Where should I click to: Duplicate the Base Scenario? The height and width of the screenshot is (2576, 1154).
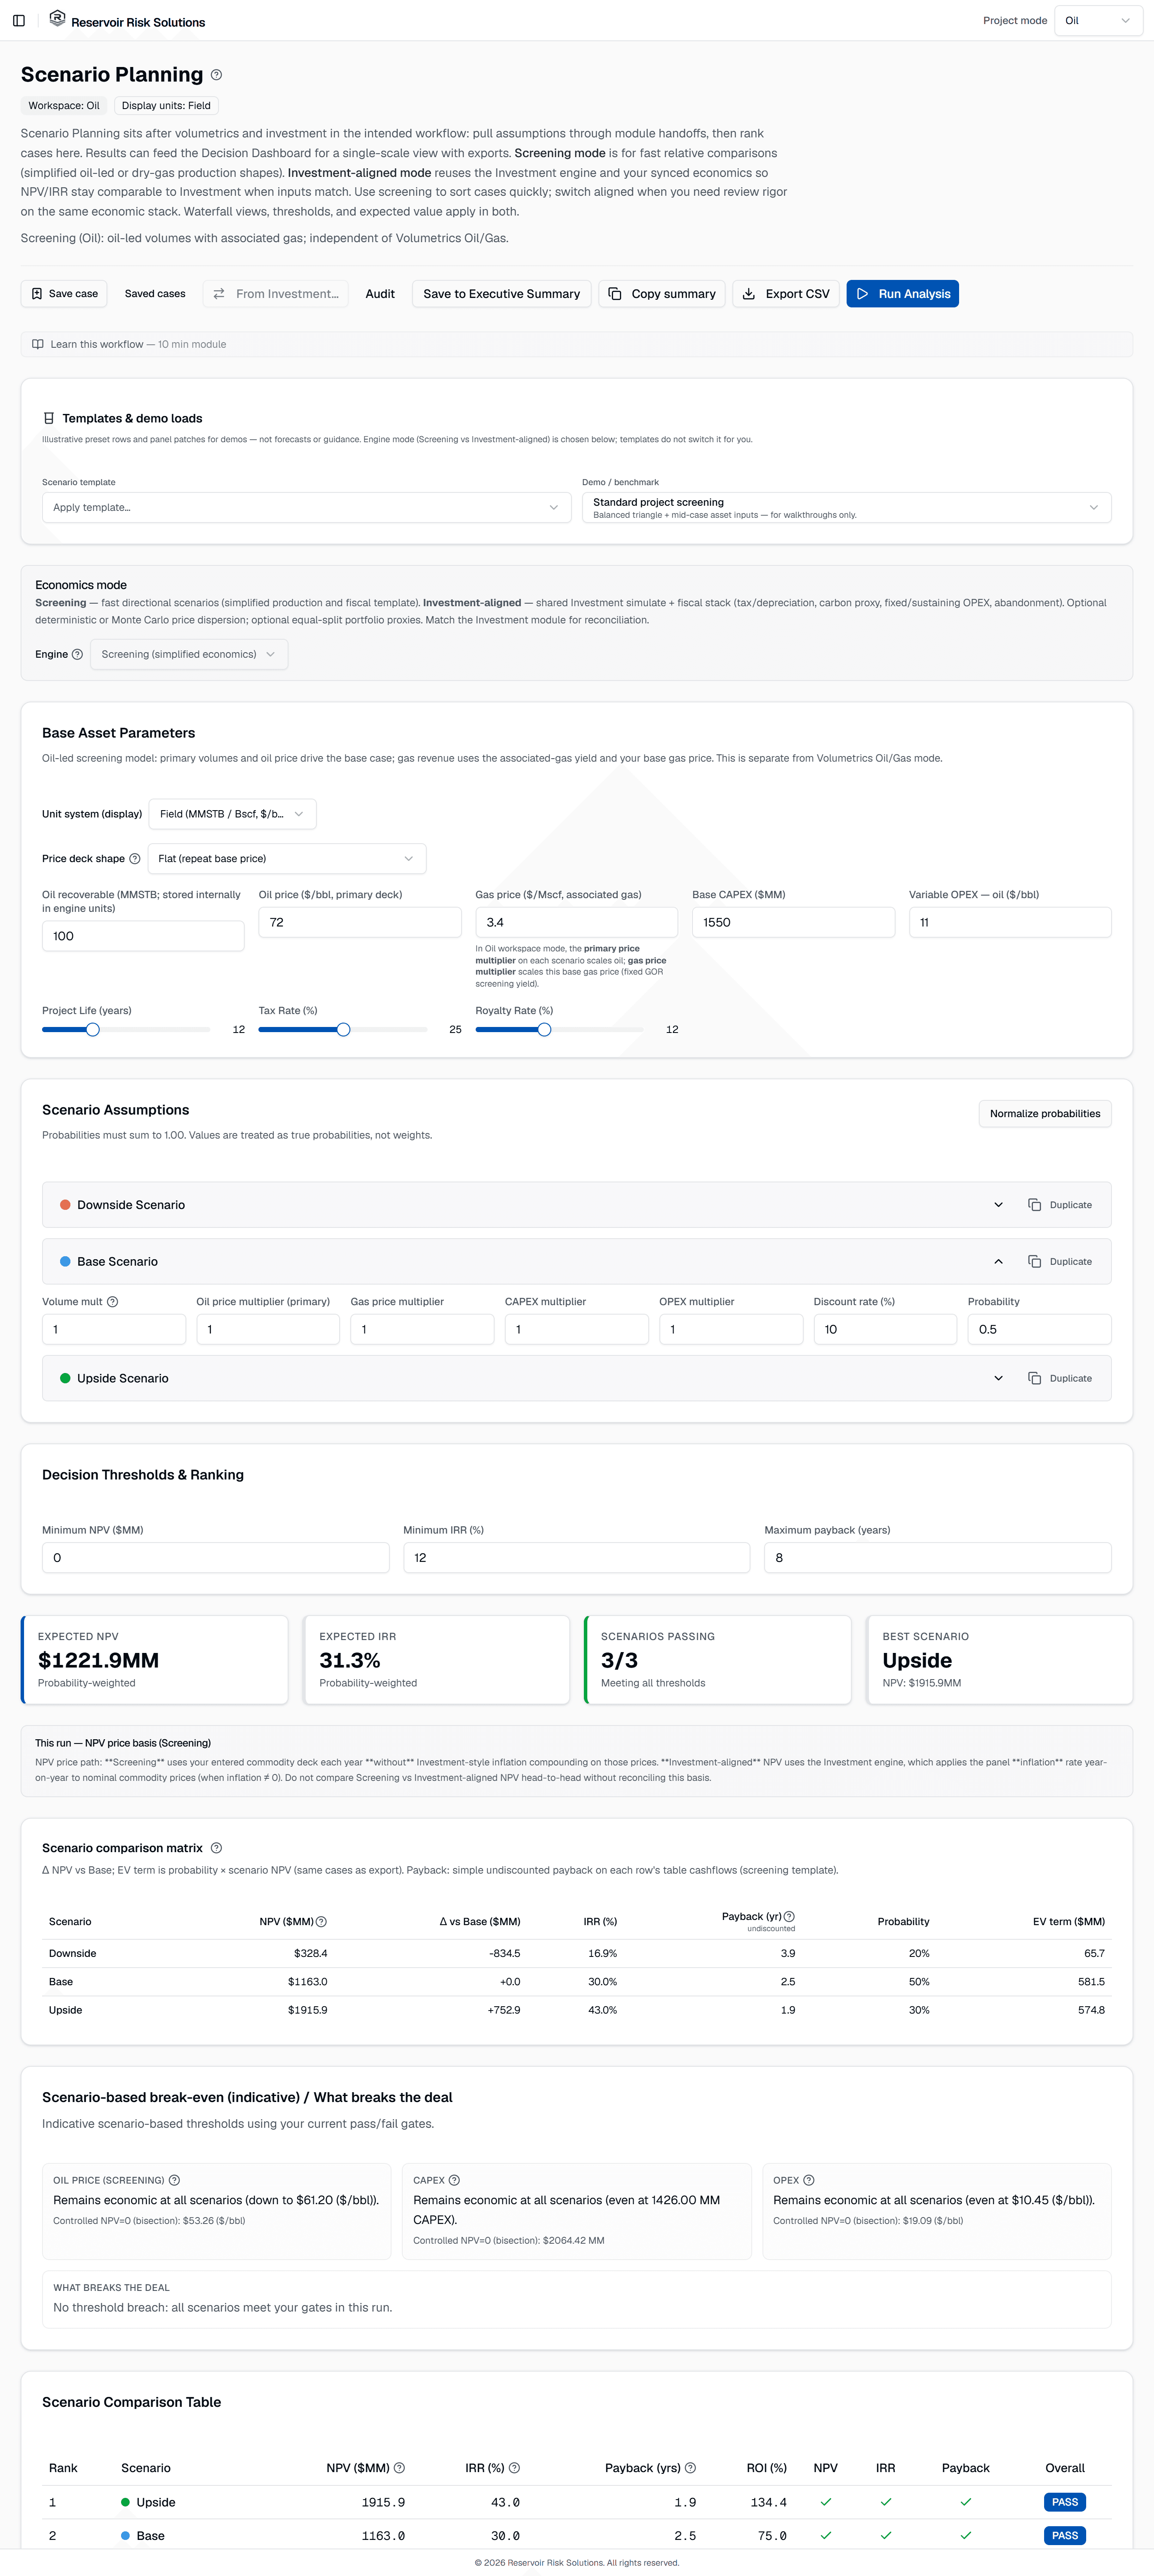(x=1060, y=1262)
